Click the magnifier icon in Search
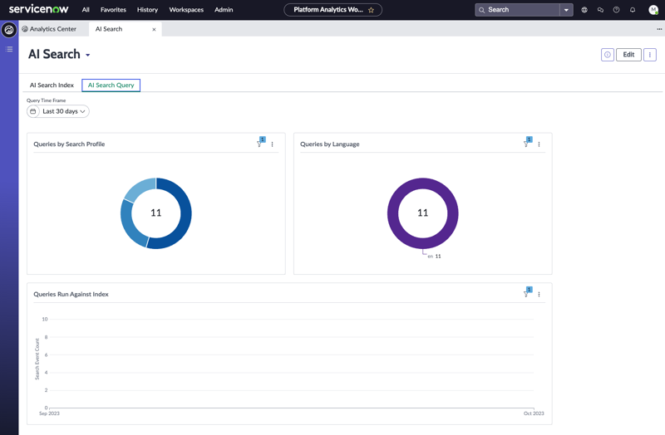 482,10
